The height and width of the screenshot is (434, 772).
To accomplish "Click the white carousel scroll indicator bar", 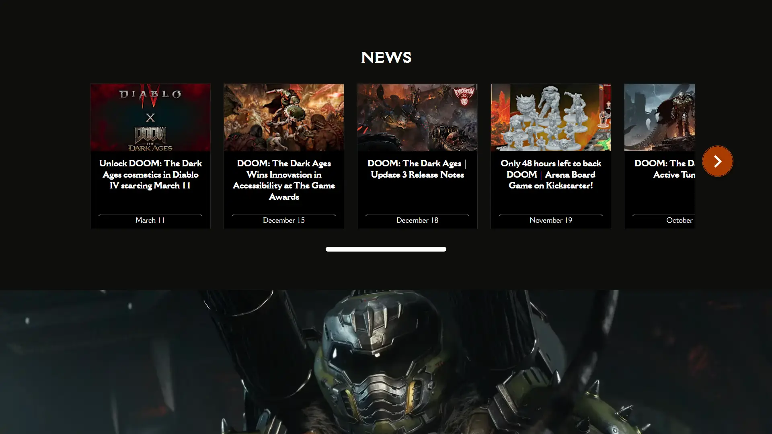I will pyautogui.click(x=386, y=249).
